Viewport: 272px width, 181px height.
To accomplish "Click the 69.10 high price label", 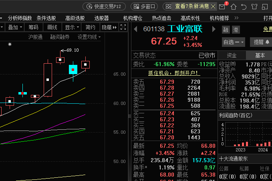I will click(73, 50).
